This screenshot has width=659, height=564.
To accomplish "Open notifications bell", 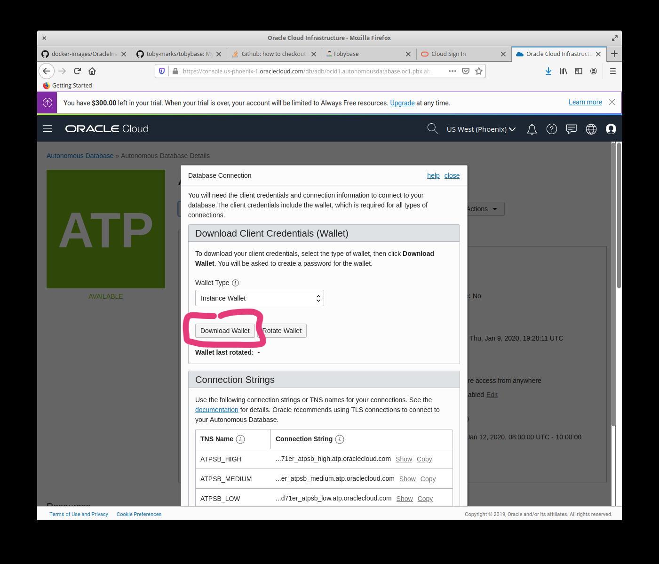I will tap(532, 129).
